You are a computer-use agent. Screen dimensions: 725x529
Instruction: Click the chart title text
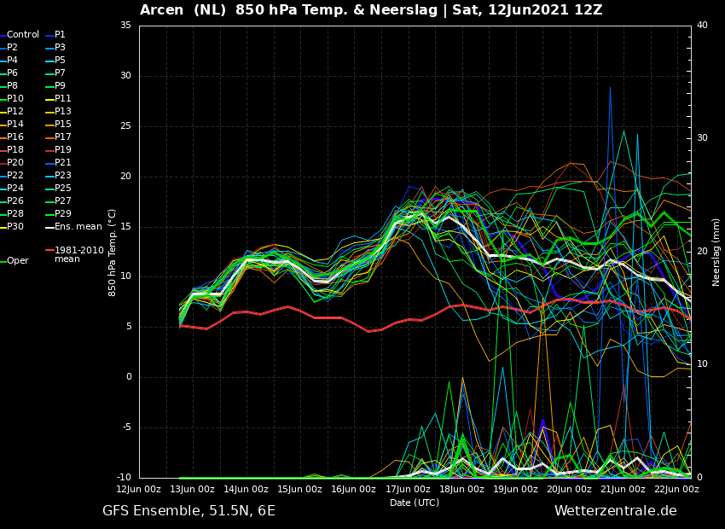tap(371, 10)
